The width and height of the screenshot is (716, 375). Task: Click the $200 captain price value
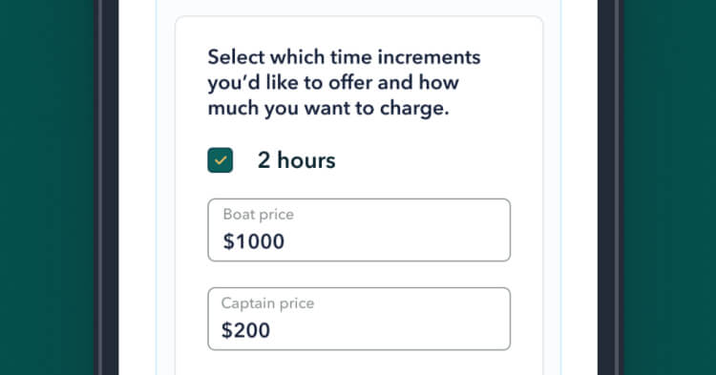(245, 330)
